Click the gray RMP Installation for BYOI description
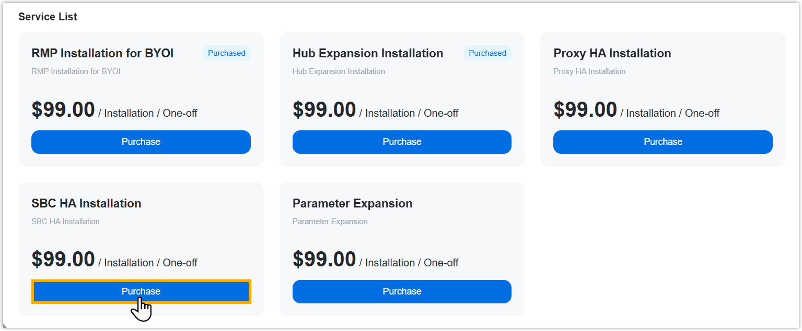This screenshot has width=802, height=331. point(76,71)
